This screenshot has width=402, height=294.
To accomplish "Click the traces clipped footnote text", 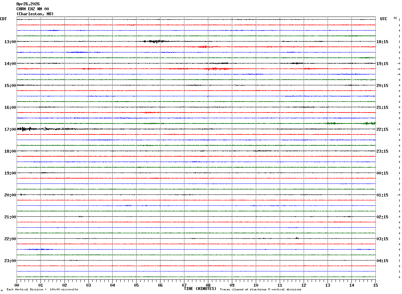I will click(x=260, y=290).
